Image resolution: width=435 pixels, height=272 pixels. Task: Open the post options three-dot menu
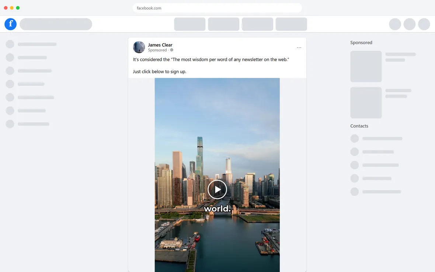299,48
